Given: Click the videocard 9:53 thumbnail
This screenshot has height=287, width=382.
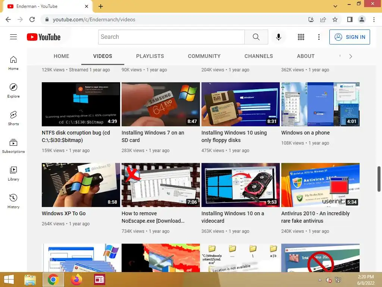Looking at the screenshot, I should (241, 185).
